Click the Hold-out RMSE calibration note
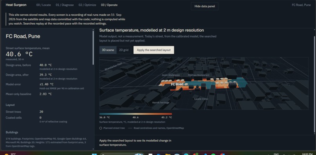The height and width of the screenshot is (155, 316). 62,88
